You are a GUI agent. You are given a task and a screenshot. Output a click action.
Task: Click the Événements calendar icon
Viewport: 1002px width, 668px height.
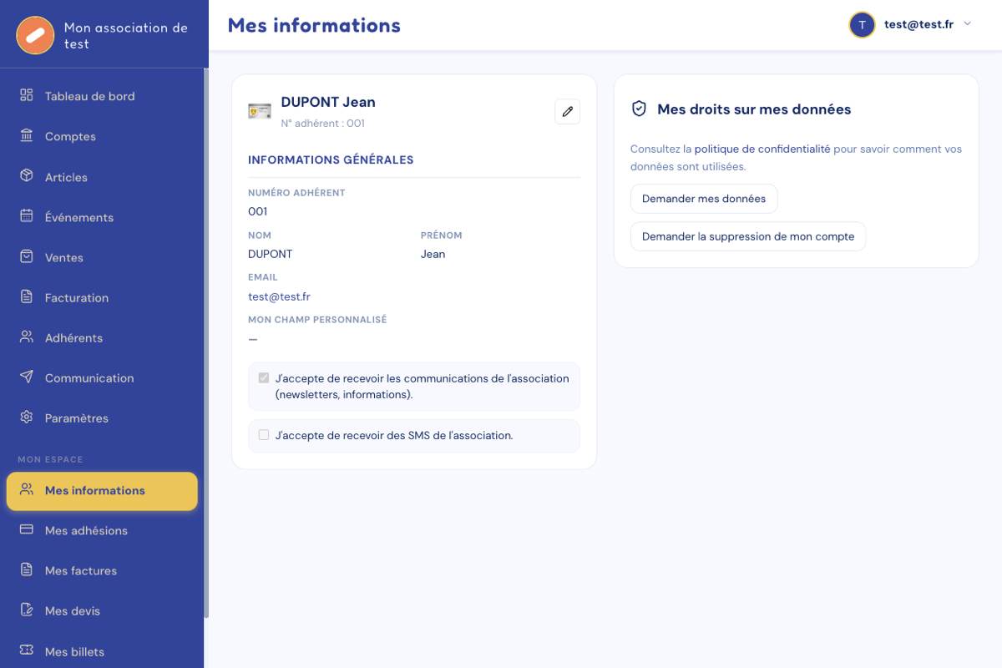(27, 216)
